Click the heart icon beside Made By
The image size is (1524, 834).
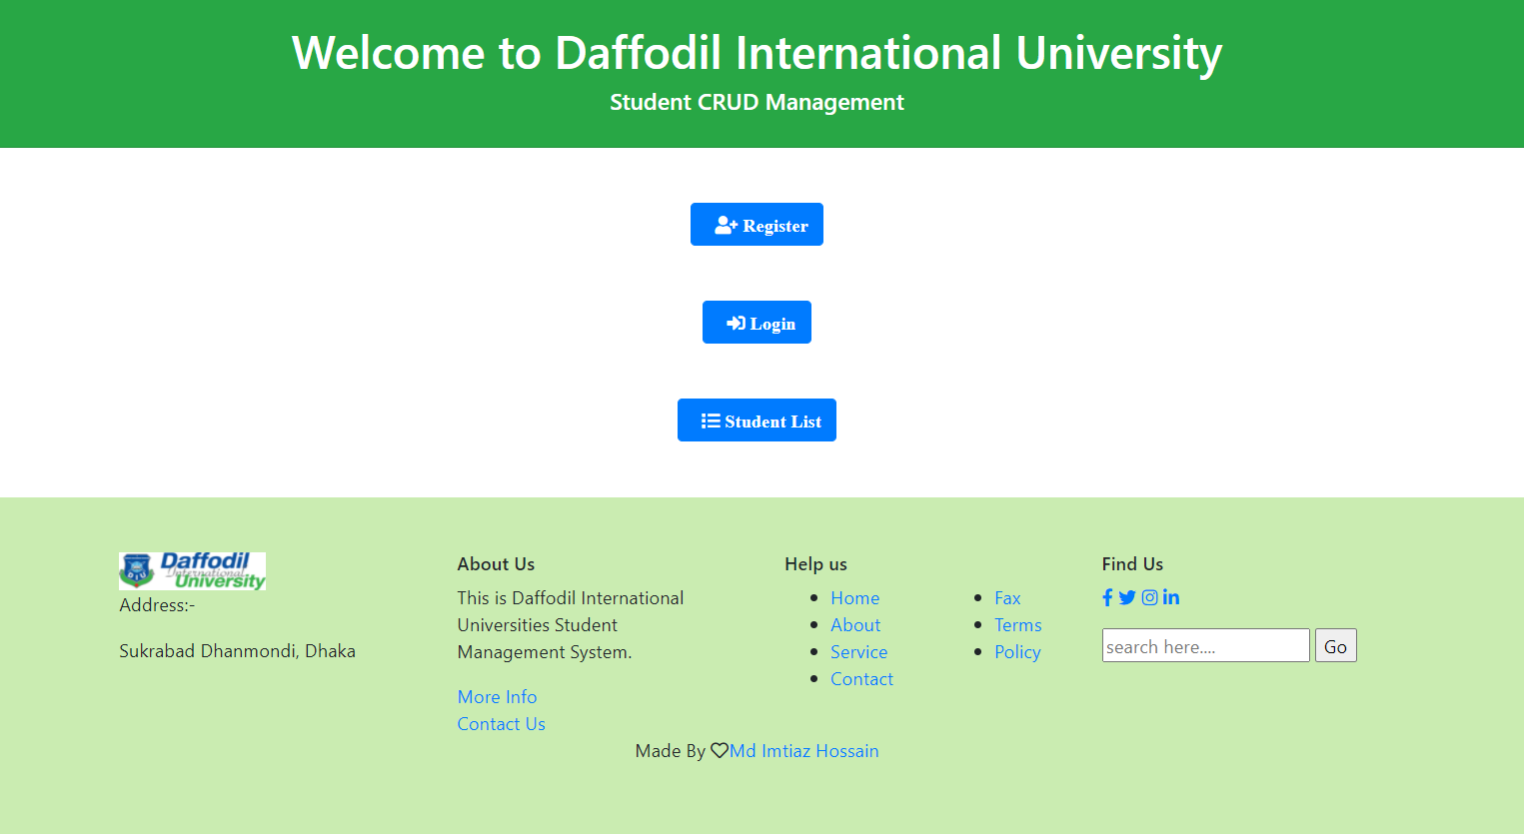720,750
